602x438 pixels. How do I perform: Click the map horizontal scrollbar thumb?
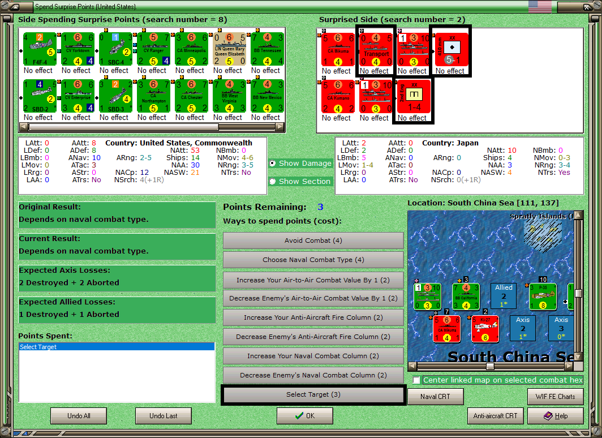point(490,366)
